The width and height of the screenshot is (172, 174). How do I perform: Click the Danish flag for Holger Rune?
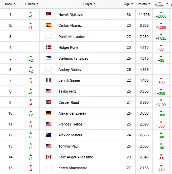[49, 47]
